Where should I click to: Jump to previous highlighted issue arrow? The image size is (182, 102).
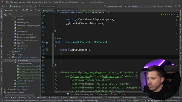point(174,14)
